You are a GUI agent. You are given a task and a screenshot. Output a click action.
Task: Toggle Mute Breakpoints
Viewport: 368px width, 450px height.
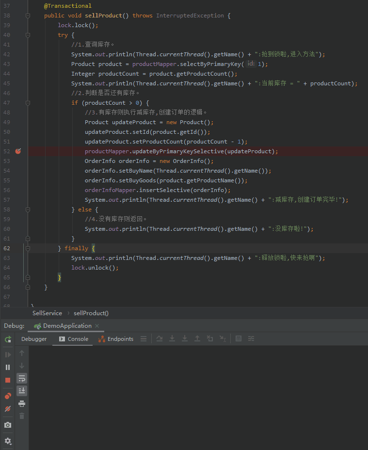pos(8,409)
